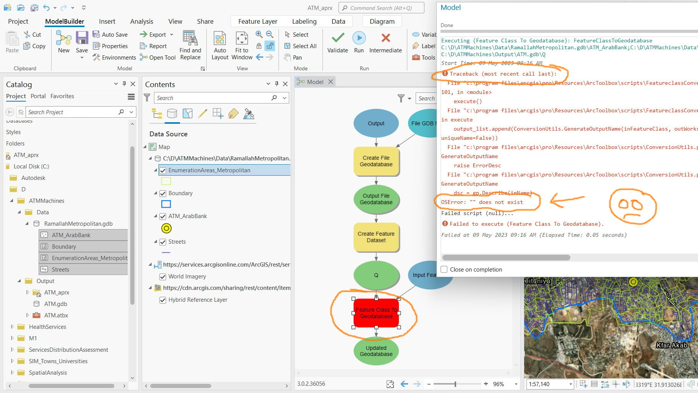This screenshot has height=393, width=698.
Task: Click List By Drawing Order icon
Action: pyautogui.click(x=157, y=113)
